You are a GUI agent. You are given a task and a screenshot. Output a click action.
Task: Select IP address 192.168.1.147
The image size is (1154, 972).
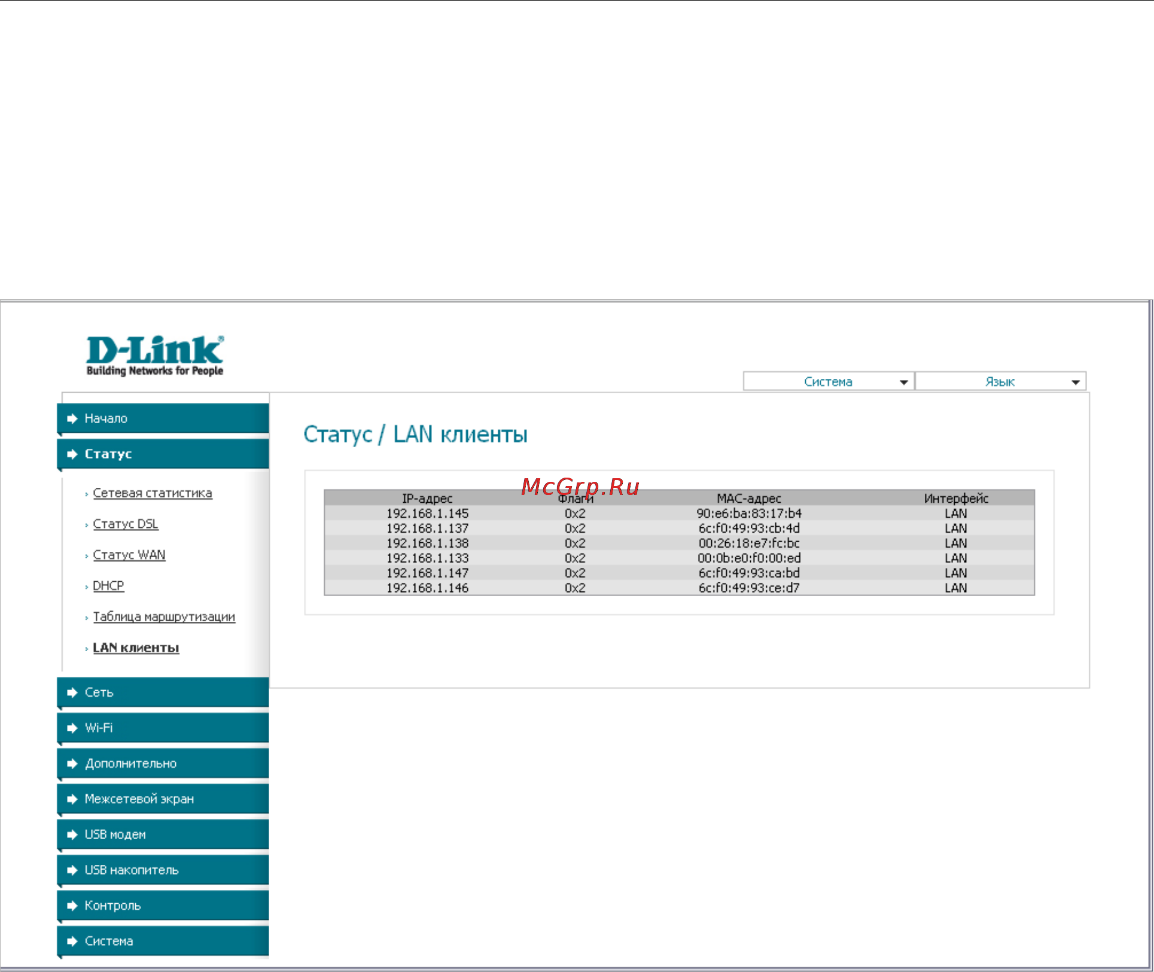(x=427, y=573)
